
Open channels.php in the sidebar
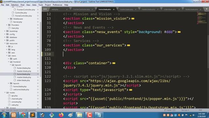(x=17, y=99)
